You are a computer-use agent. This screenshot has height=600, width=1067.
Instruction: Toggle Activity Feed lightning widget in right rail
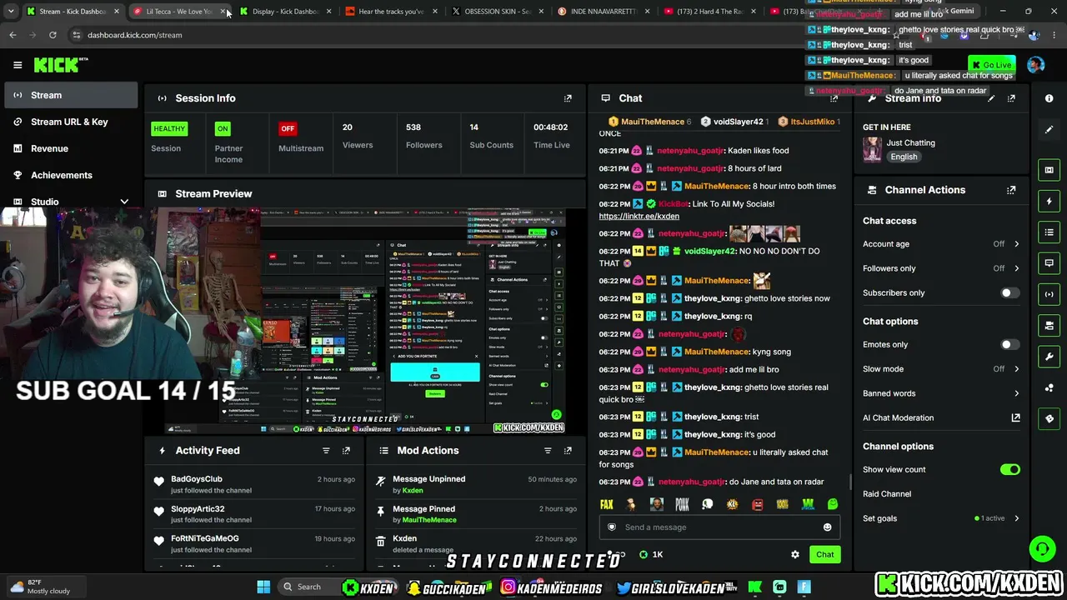[1049, 202]
